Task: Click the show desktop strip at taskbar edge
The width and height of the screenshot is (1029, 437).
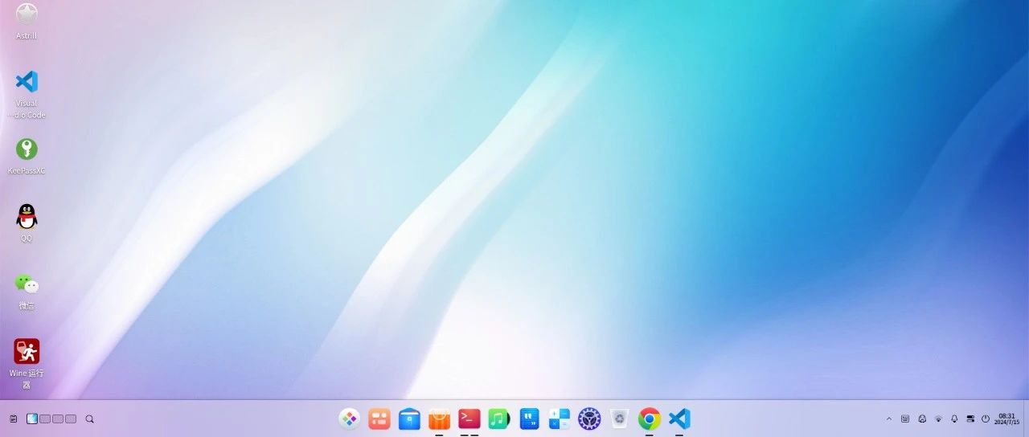Action: [x=1026, y=419]
